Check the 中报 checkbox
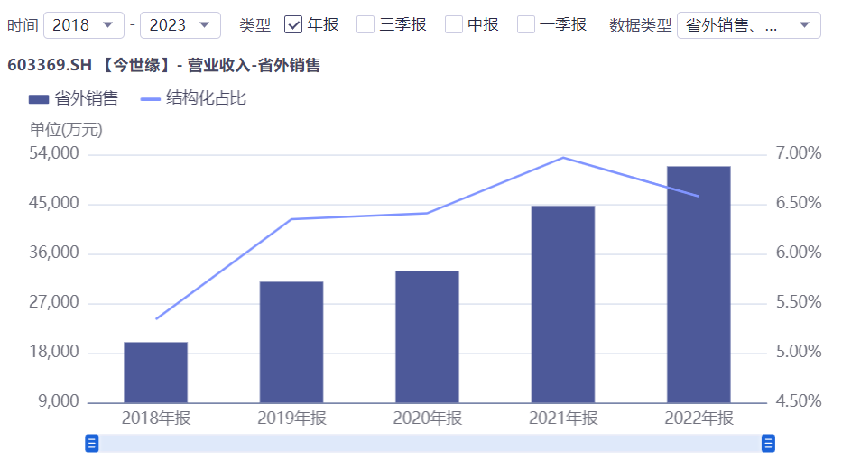This screenshot has height=460, width=842. [x=454, y=24]
